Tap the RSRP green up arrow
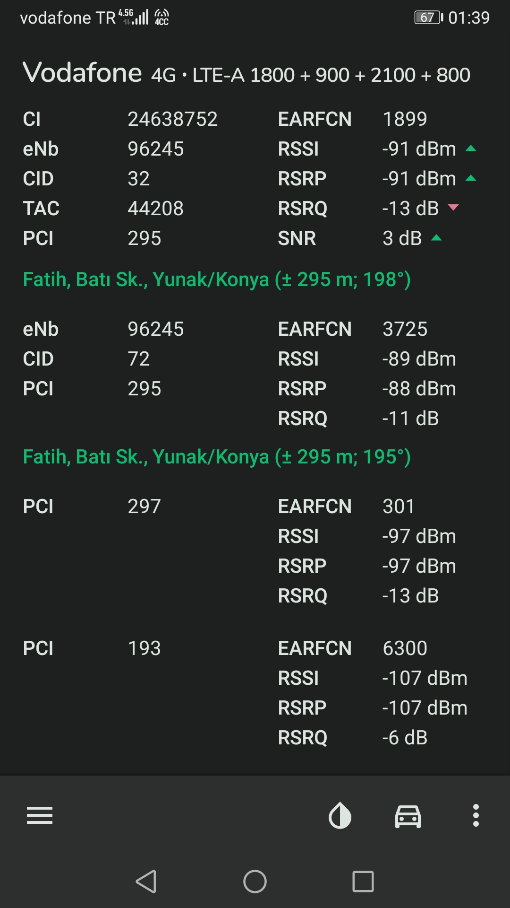 471,178
